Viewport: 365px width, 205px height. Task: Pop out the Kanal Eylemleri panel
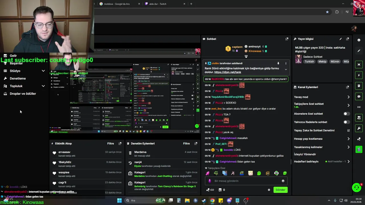point(347,87)
